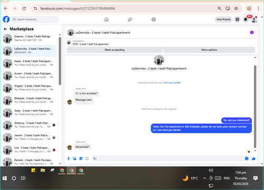Open Austin conversation
Viewport: 264px width, 190px height.
(30, 75)
